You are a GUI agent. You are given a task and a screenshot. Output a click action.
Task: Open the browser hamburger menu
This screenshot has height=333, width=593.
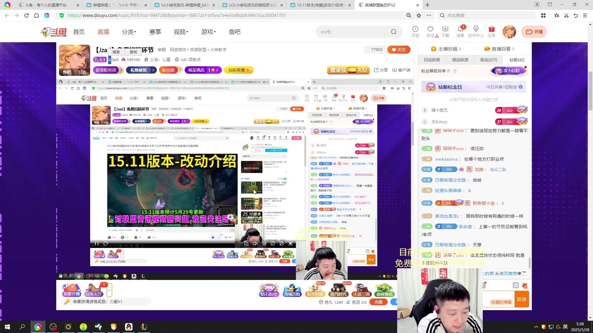(x=585, y=15)
